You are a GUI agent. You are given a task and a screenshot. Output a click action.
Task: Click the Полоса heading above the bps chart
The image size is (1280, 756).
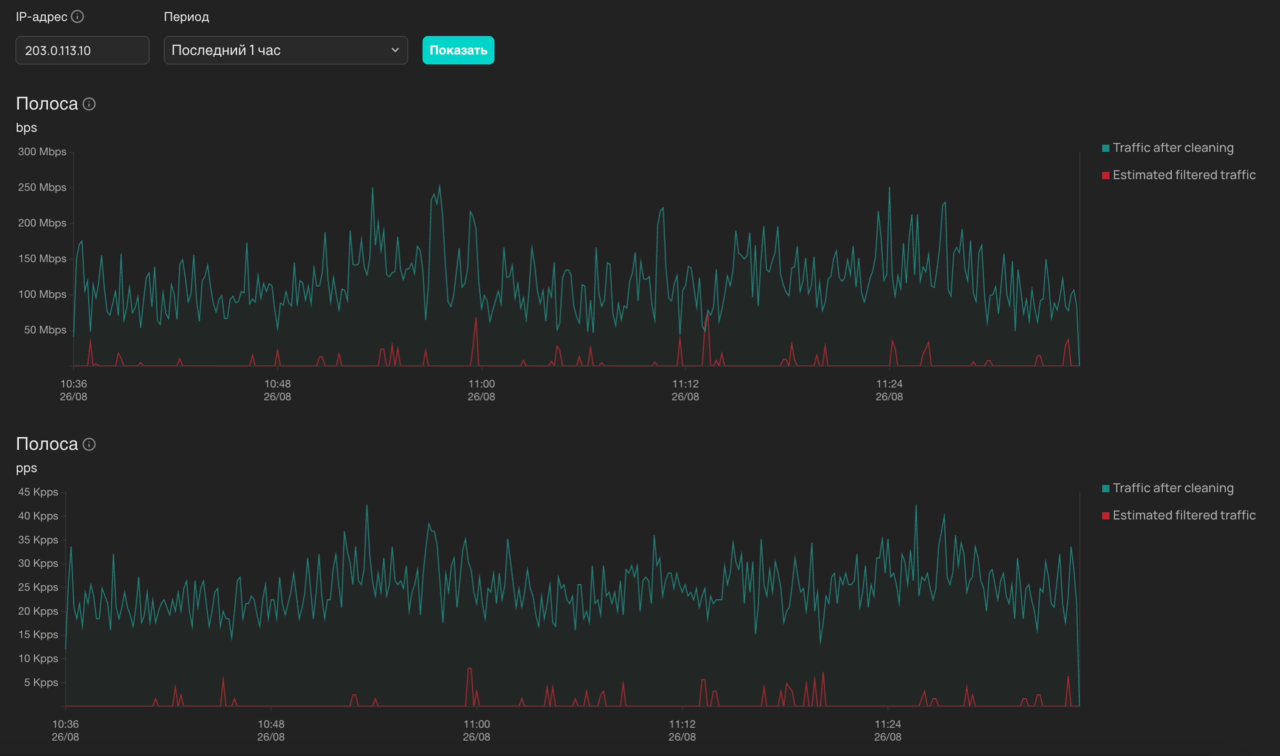point(47,104)
